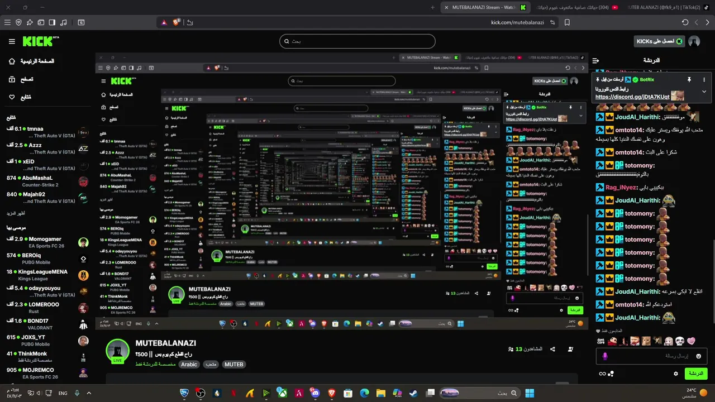Bookmark the page via address bar icon

[x=567, y=22]
